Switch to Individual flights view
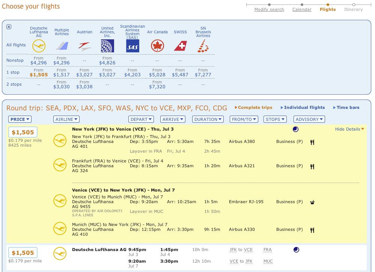Screen dimensions: 375x272 pos(303,107)
